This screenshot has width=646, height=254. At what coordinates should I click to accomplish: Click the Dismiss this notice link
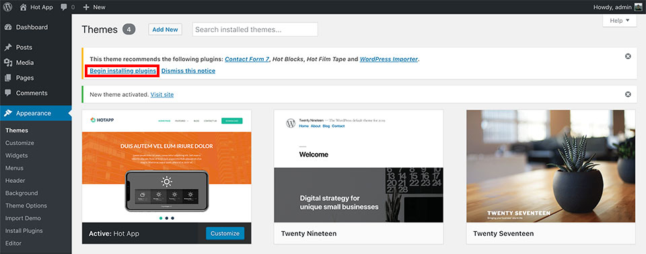point(188,71)
